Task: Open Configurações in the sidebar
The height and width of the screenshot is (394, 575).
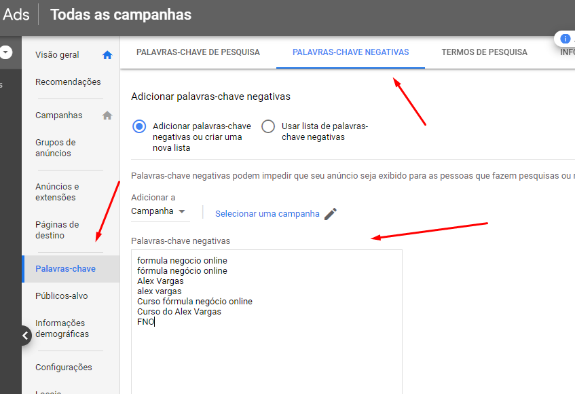Action: click(x=63, y=368)
